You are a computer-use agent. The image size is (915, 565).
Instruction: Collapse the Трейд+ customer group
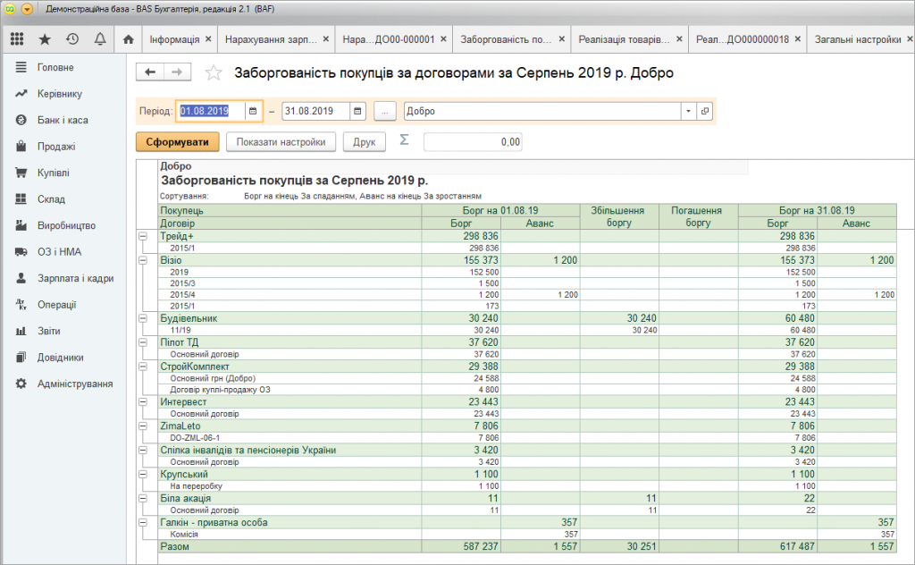tap(142, 235)
